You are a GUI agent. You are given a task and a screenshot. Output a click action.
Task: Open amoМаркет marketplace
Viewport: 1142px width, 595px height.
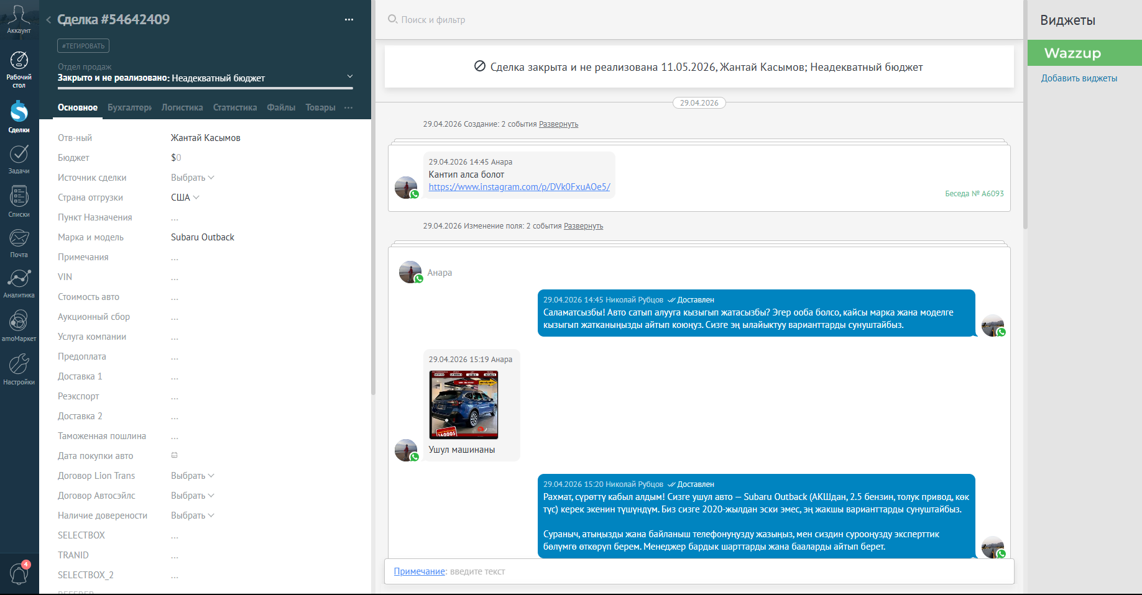(19, 325)
